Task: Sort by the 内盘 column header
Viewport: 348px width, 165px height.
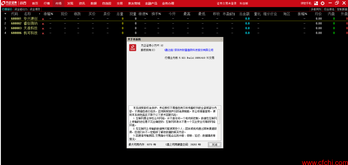Action: tap(331, 14)
